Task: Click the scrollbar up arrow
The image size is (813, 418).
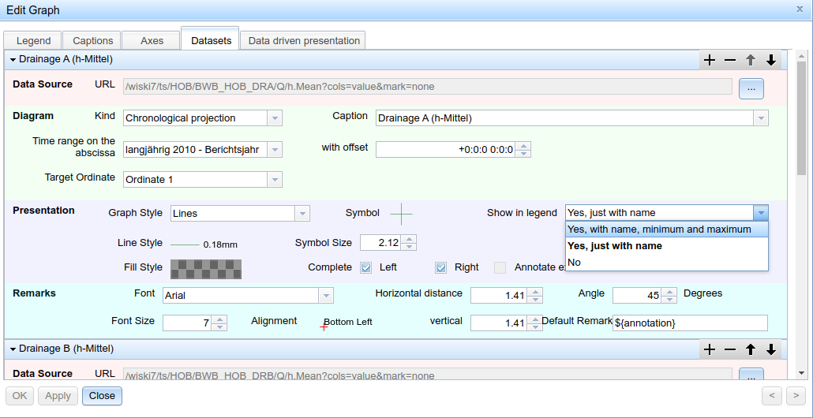Action: click(x=801, y=56)
